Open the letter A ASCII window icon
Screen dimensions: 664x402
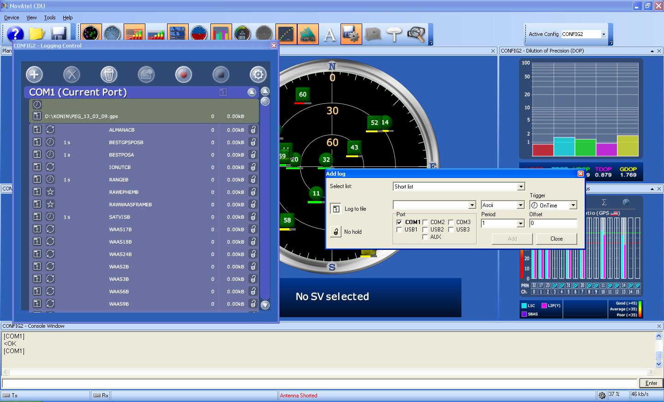(329, 34)
